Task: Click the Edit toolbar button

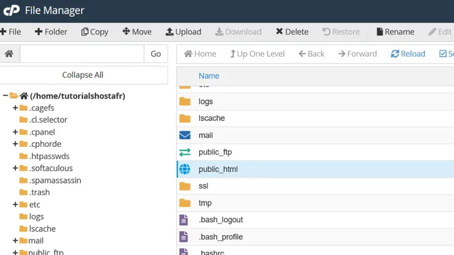Action: point(440,32)
